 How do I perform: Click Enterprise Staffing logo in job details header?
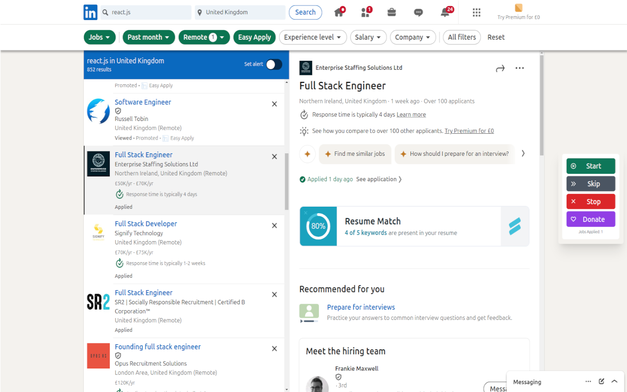click(x=306, y=68)
